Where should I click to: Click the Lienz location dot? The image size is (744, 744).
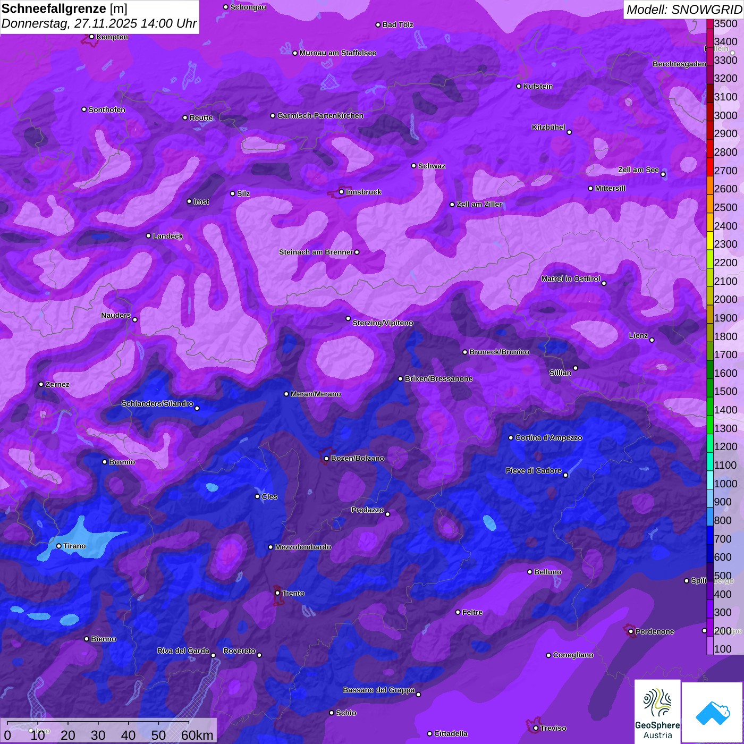click(652, 340)
